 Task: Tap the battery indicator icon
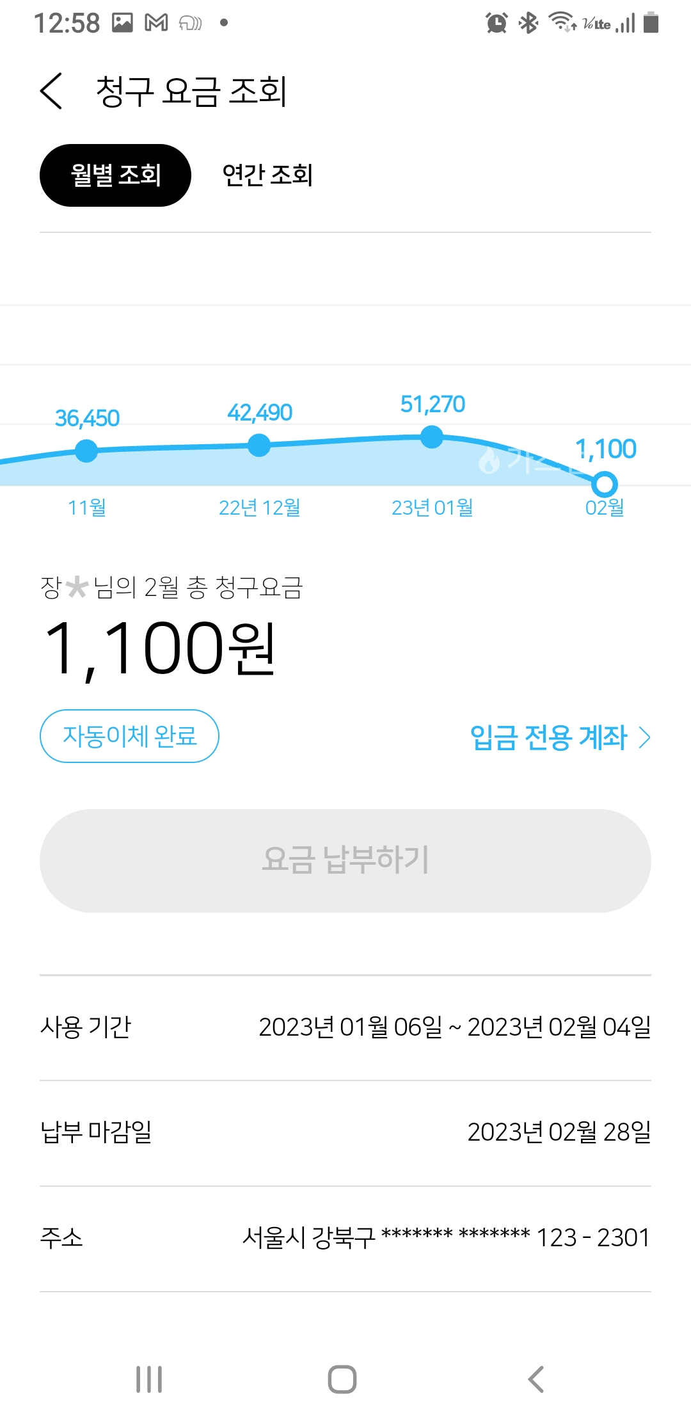pos(651,22)
